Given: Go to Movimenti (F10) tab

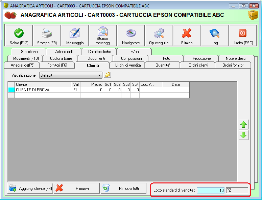Looking at the screenshot, I should tap(26, 58).
